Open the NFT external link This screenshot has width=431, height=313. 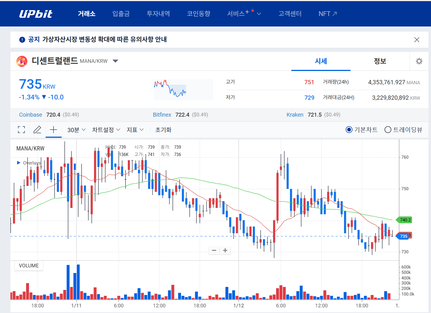pos(328,14)
